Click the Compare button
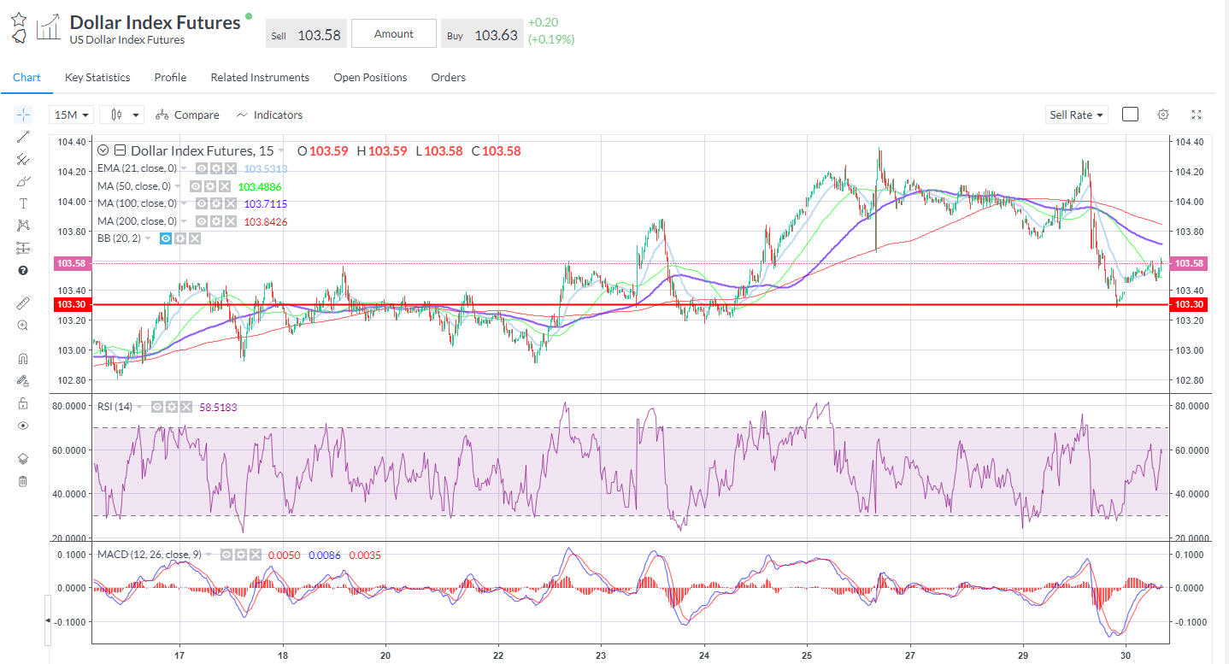1229x664 pixels. coord(187,115)
